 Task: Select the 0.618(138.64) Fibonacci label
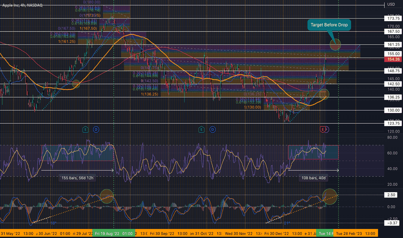[x=145, y=89]
